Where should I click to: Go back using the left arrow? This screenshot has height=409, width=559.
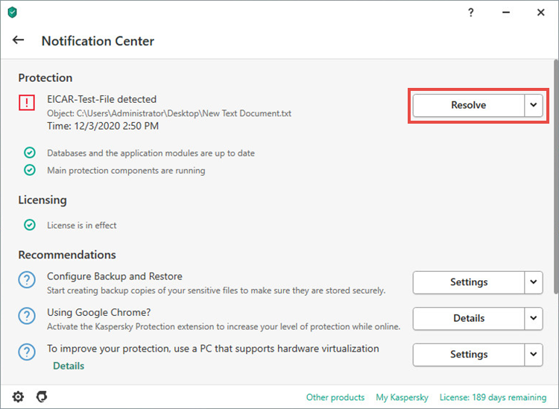coord(18,40)
